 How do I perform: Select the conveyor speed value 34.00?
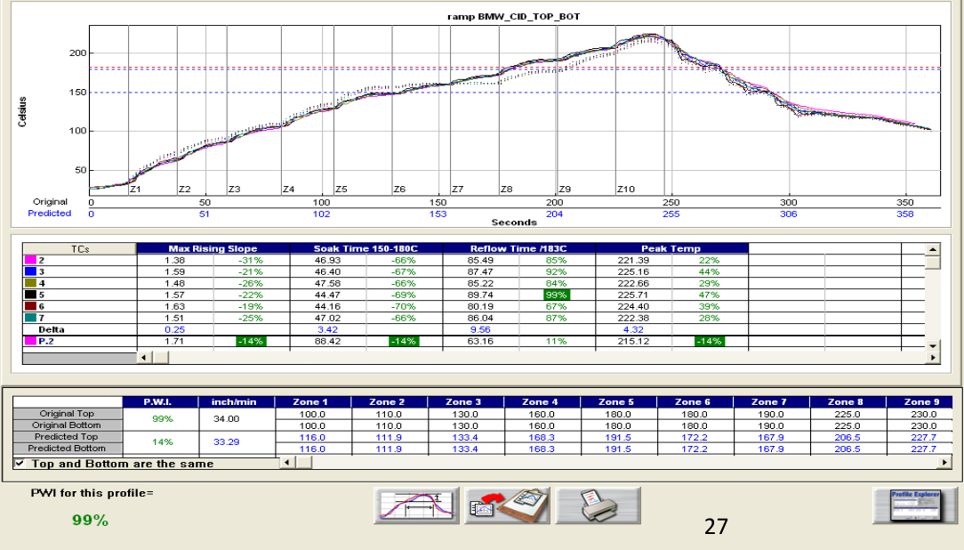point(226,419)
